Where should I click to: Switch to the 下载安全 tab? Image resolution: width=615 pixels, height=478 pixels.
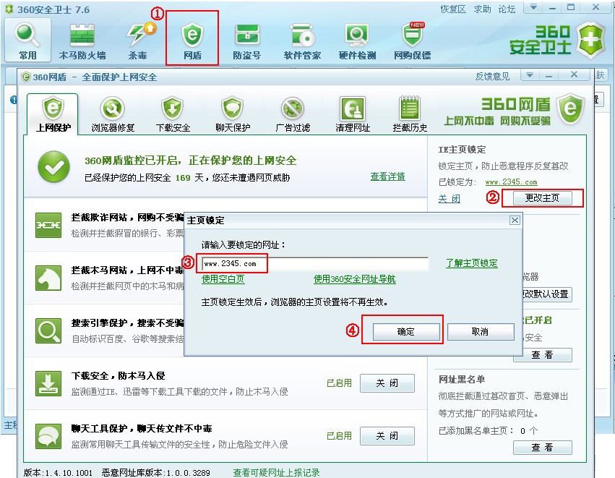click(173, 114)
